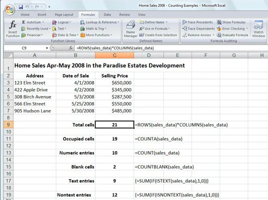
Task: Switch to the Insert tab
Action: click(x=42, y=14)
